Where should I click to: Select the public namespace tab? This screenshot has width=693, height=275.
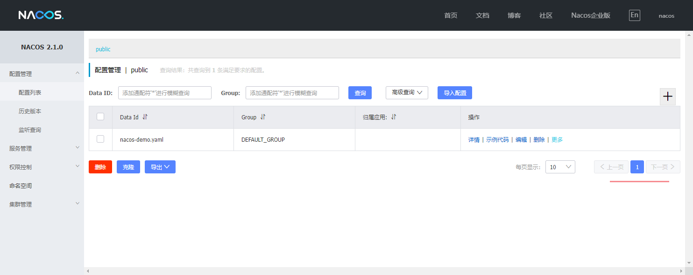pyautogui.click(x=103, y=49)
